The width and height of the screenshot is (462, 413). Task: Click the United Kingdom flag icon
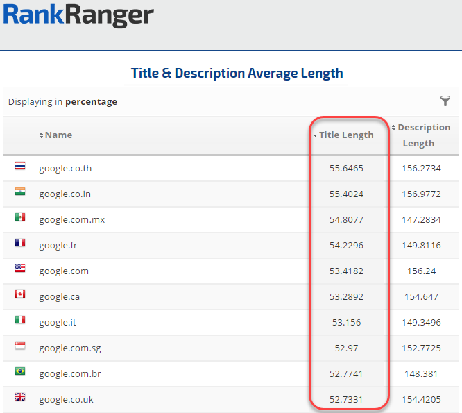click(x=20, y=397)
